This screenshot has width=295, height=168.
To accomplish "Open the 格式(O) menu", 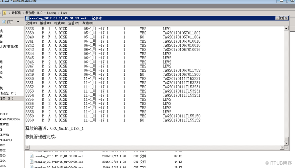I will pos(60,23).
